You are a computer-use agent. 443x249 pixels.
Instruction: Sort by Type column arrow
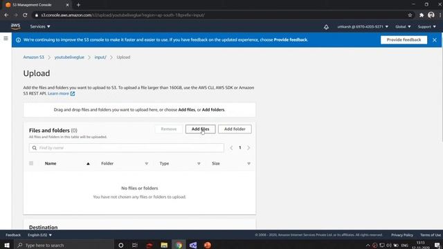[x=199, y=163]
